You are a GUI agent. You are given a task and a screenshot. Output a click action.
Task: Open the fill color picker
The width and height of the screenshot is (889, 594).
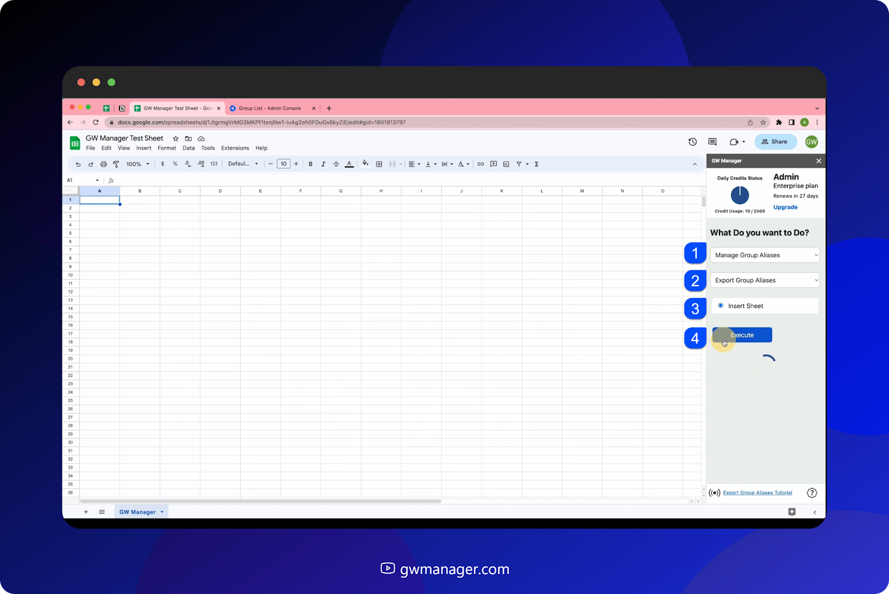(365, 164)
